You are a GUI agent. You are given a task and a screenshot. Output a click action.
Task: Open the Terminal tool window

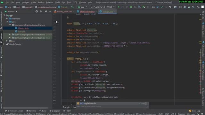point(31,111)
